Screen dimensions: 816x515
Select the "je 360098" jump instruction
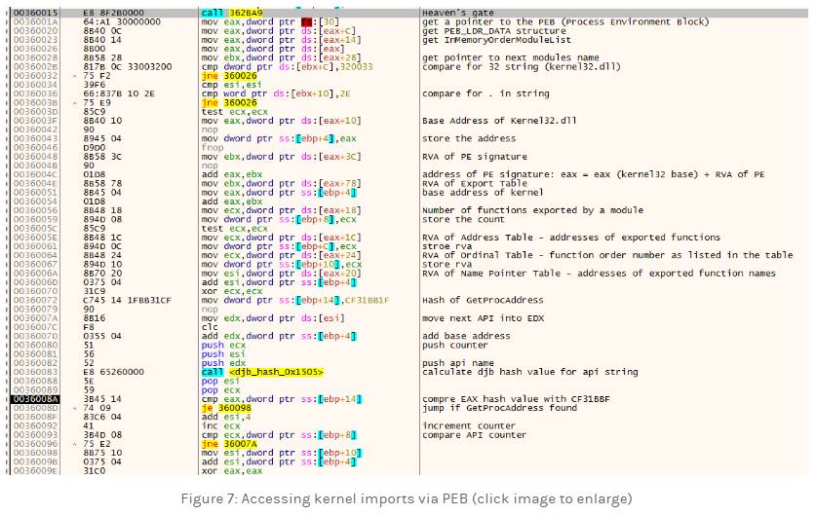[x=226, y=408]
